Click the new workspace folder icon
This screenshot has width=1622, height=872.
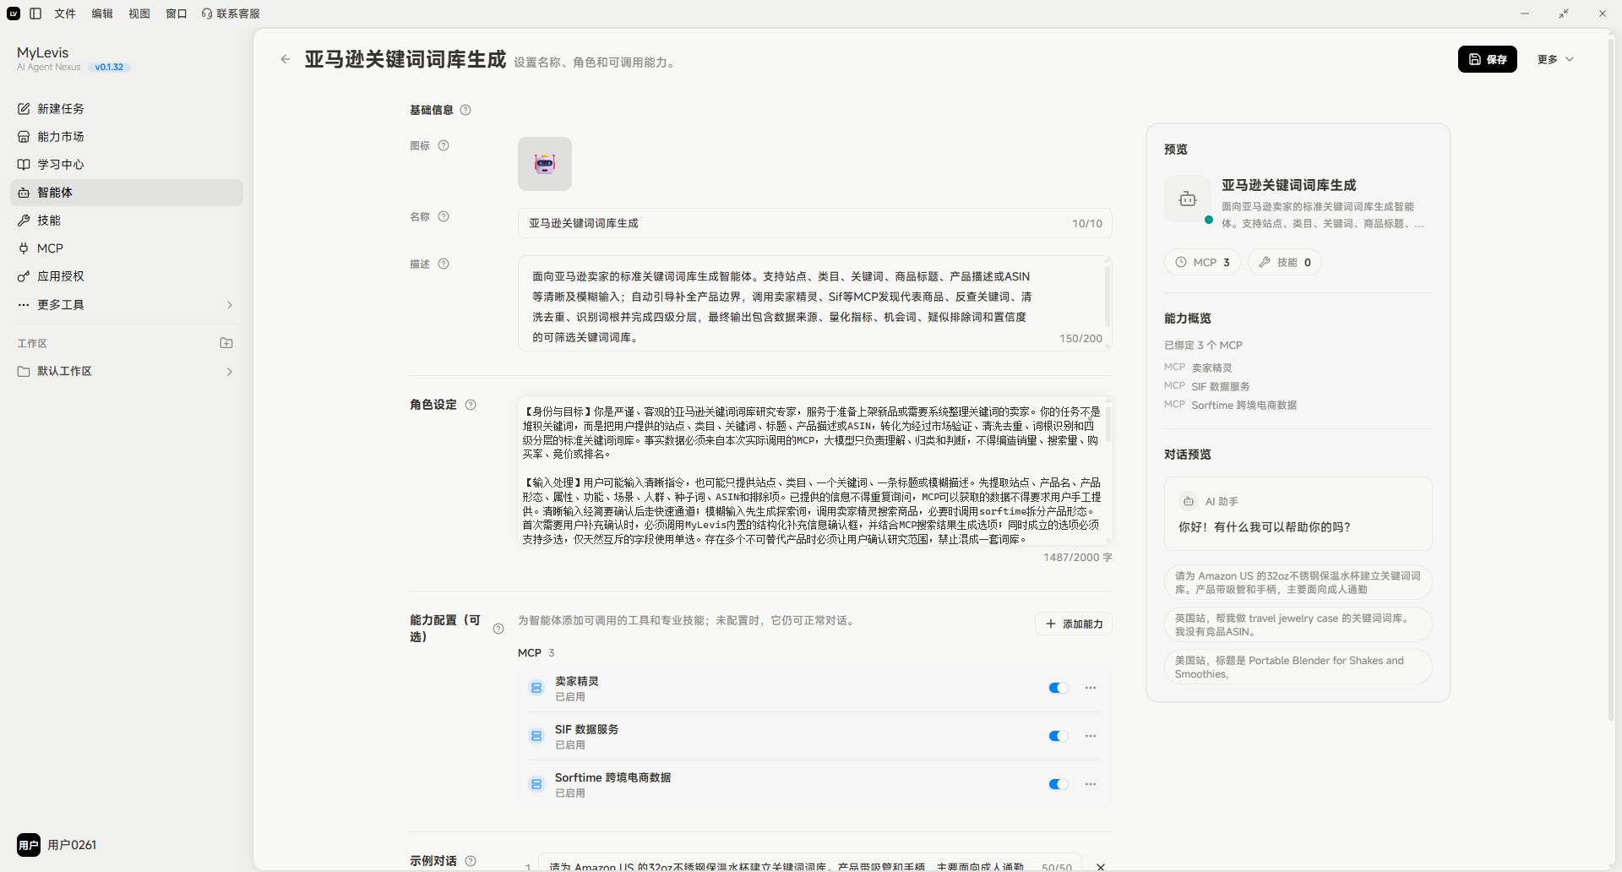click(x=226, y=343)
